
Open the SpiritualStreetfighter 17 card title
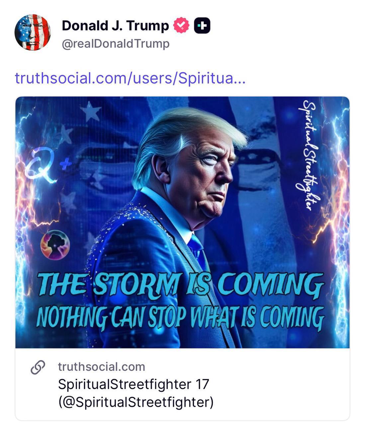pyautogui.click(x=134, y=384)
